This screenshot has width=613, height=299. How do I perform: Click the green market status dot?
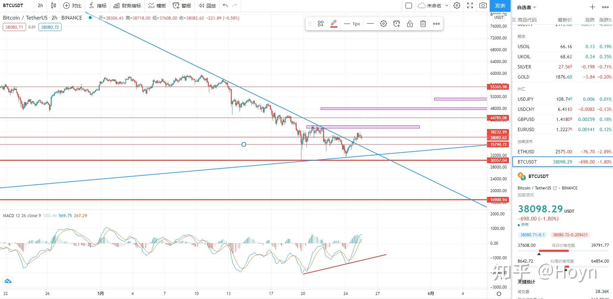click(x=519, y=225)
